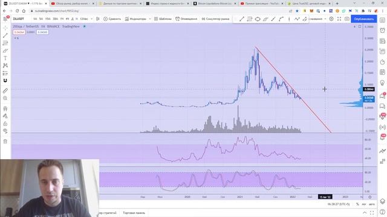Go back in browser history
Viewport: 387px width, 217px height.
[x=4, y=11]
